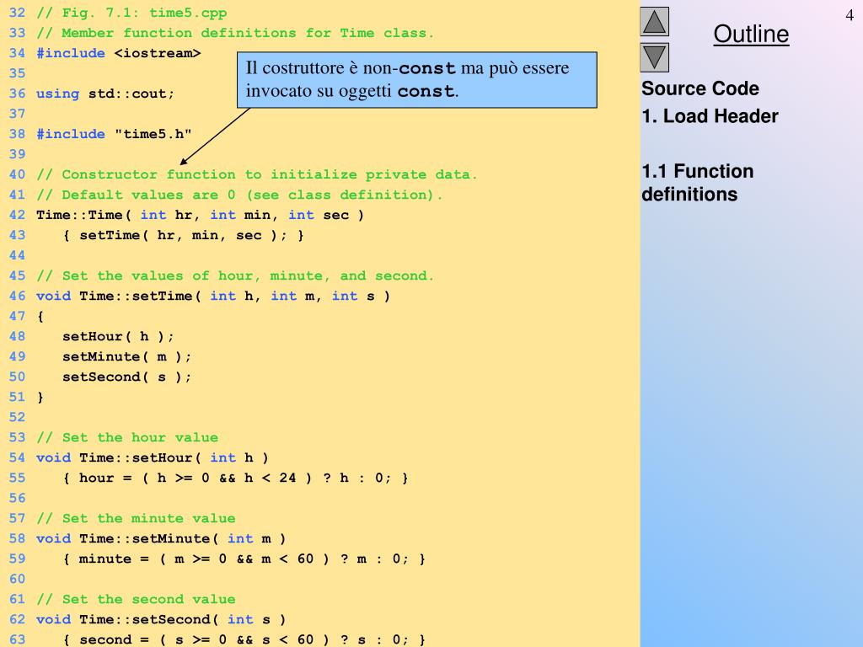Select the 'Source Code' outline heading
863x647 pixels.
[700, 88]
